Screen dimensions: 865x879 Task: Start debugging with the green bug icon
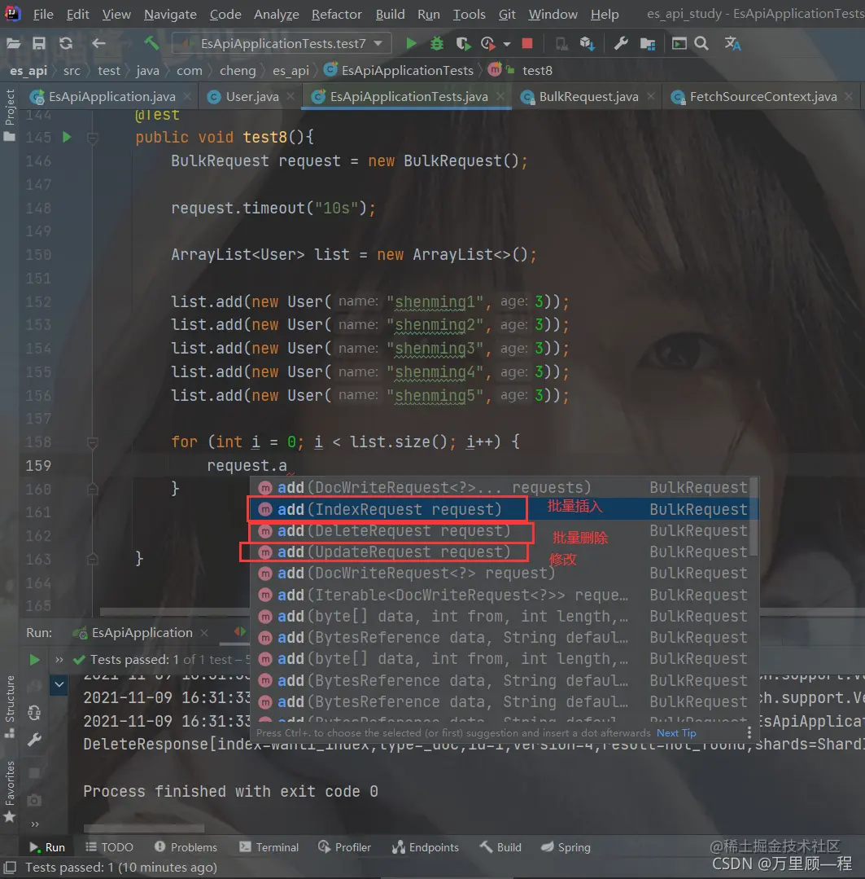coord(437,43)
